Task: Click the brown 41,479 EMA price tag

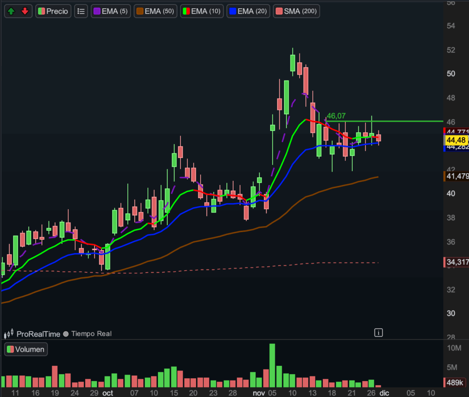Action: [x=456, y=176]
